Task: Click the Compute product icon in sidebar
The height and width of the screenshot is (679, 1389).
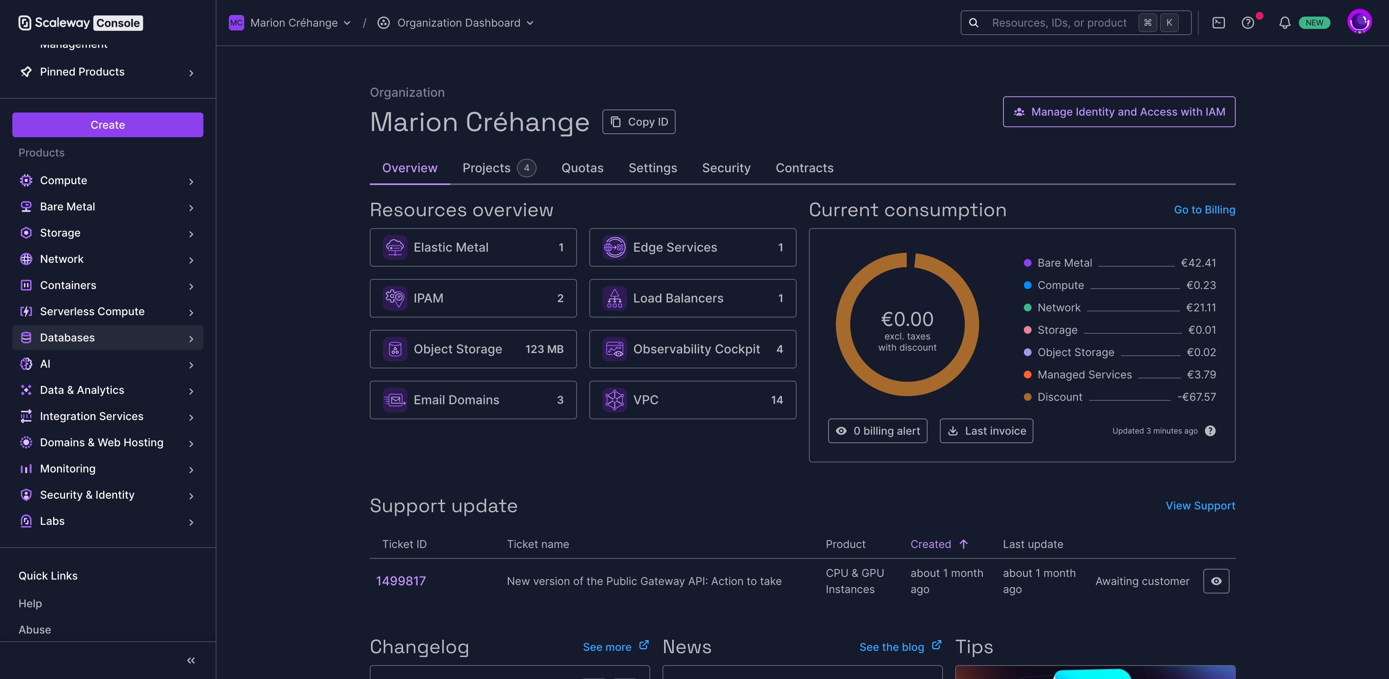Action: pos(26,181)
